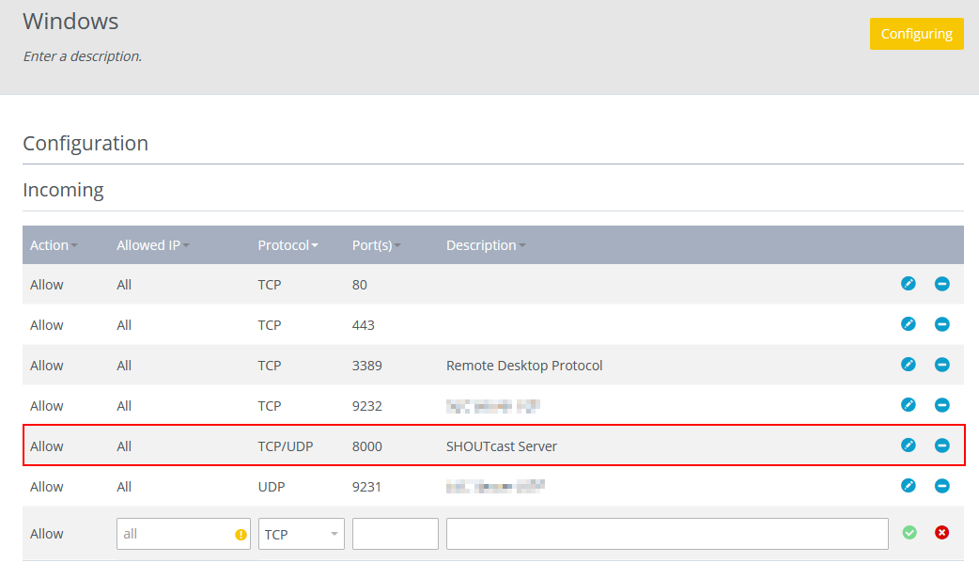
Task: Edit the Remote Desktop Protocol rule
Action: (x=909, y=365)
